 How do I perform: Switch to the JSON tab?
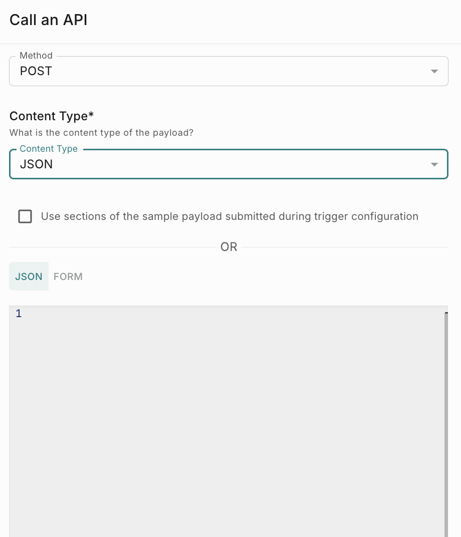[x=29, y=277]
